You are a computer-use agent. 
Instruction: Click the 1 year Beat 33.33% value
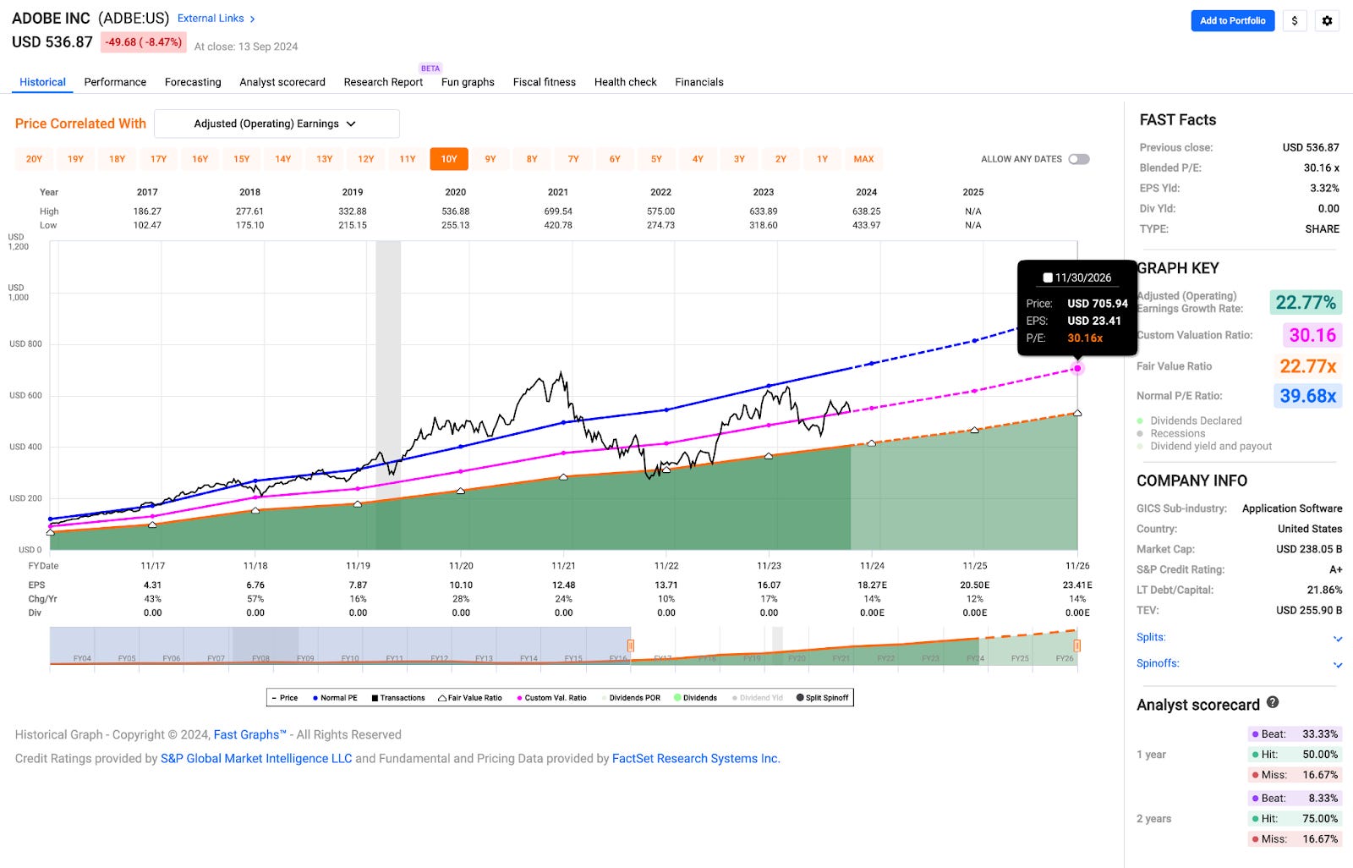[1320, 734]
